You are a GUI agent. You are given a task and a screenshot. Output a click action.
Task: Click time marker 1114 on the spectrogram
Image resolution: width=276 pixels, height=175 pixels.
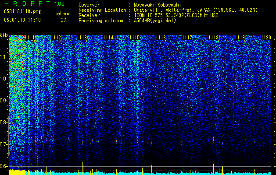[108, 38]
